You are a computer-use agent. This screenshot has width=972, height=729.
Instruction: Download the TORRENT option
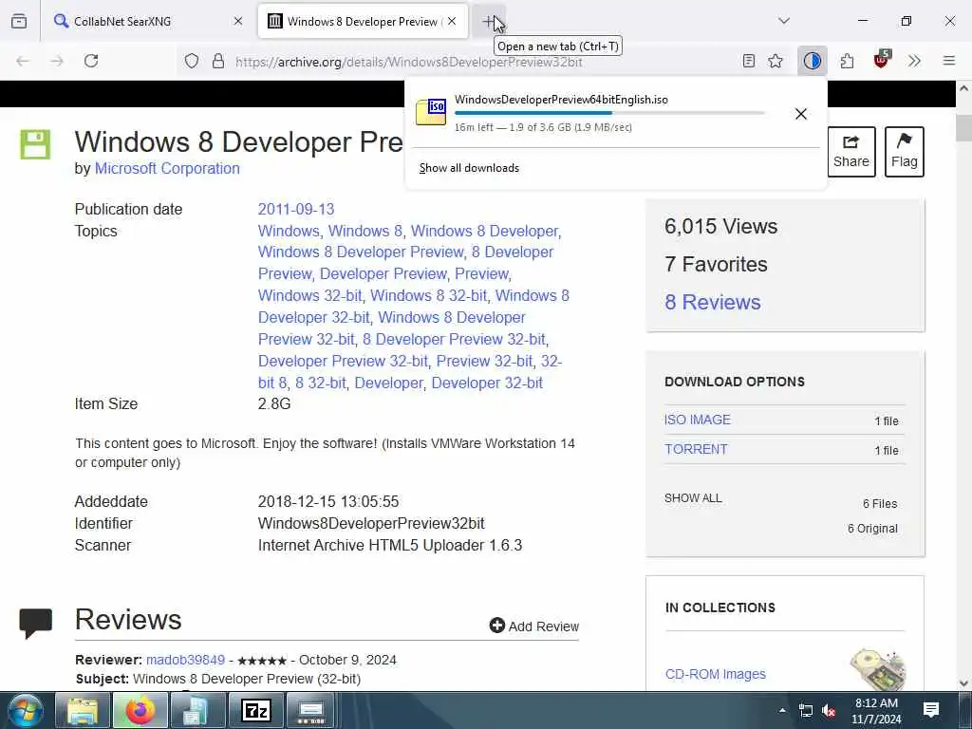(696, 449)
